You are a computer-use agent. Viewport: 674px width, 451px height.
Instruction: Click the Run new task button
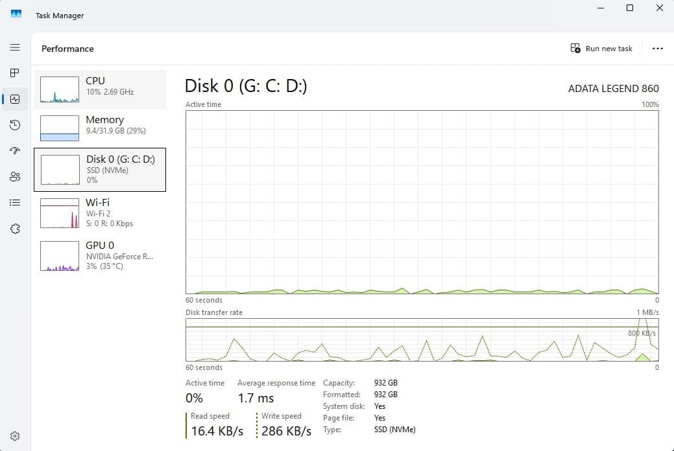(x=601, y=49)
